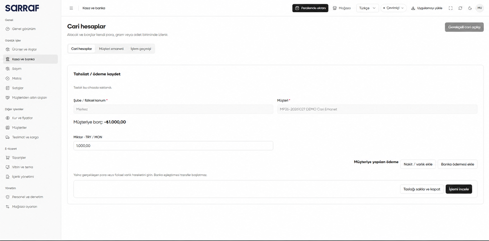The width and height of the screenshot is (489, 241).
Task: Click Uygulamayı yükle to install app
Action: 427,8
